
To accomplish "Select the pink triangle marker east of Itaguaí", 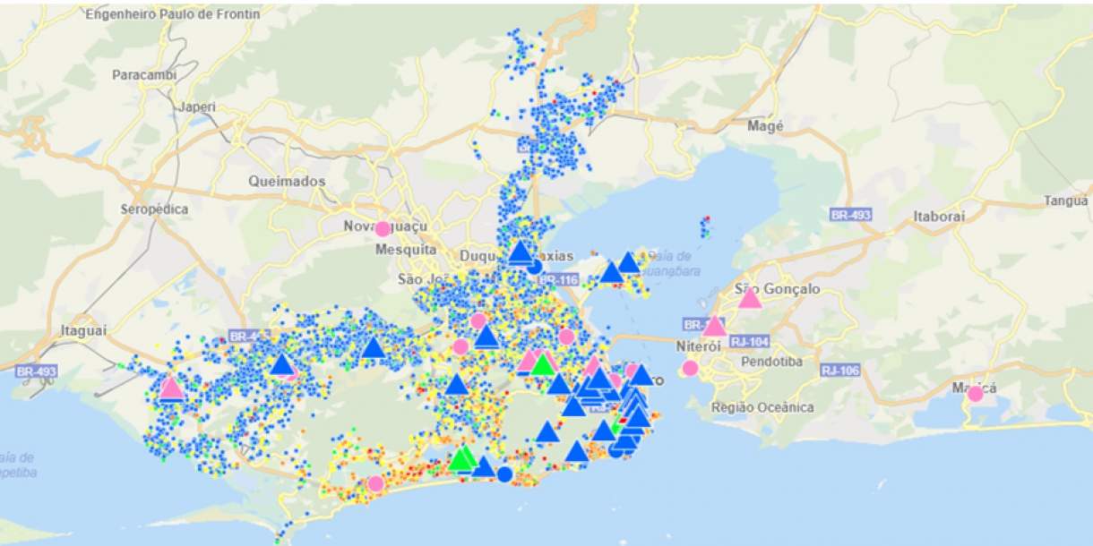I will click(171, 388).
